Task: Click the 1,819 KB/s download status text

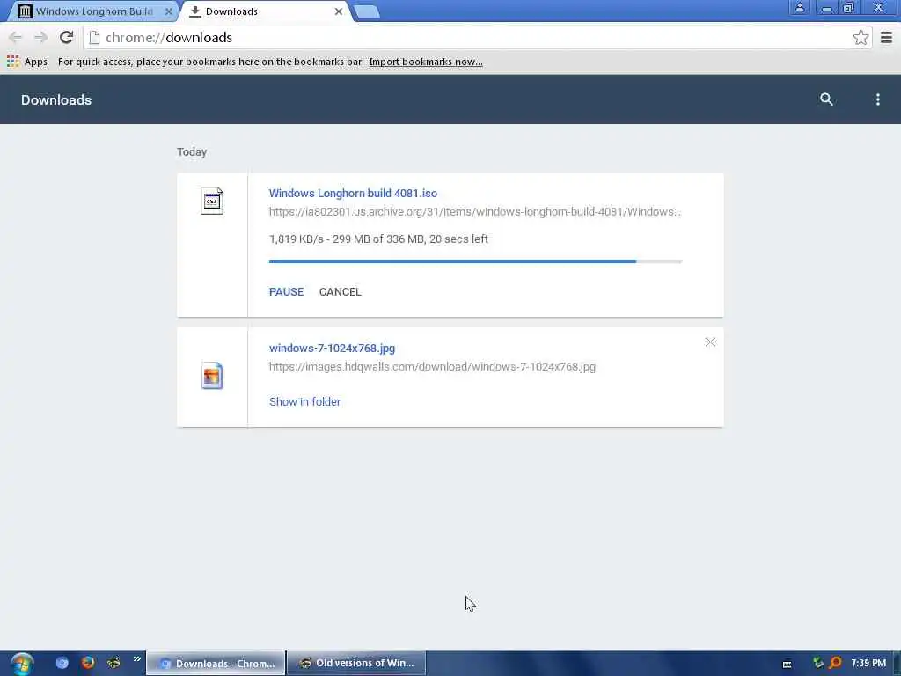Action: pyautogui.click(x=378, y=239)
